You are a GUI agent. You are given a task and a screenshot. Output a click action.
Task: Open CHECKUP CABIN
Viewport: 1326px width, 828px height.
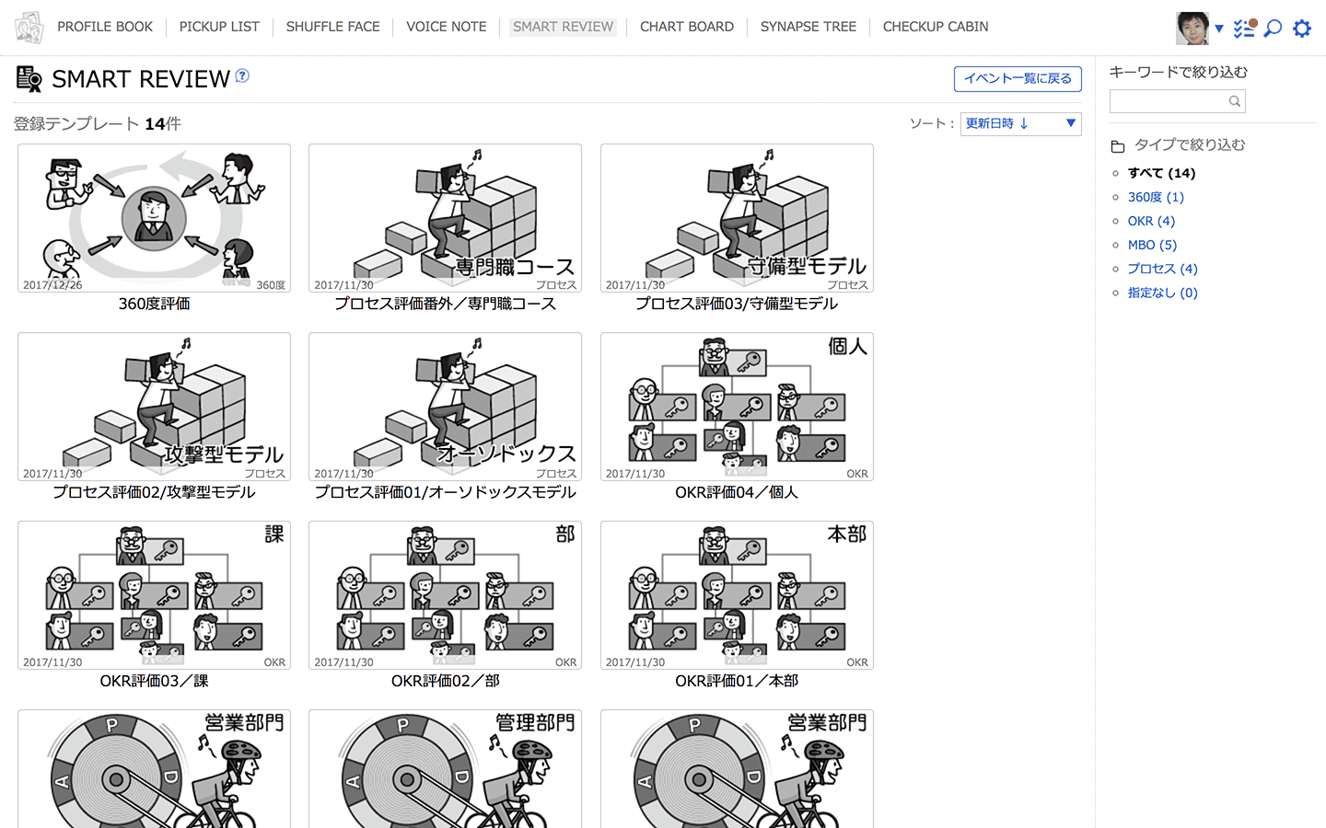point(936,27)
